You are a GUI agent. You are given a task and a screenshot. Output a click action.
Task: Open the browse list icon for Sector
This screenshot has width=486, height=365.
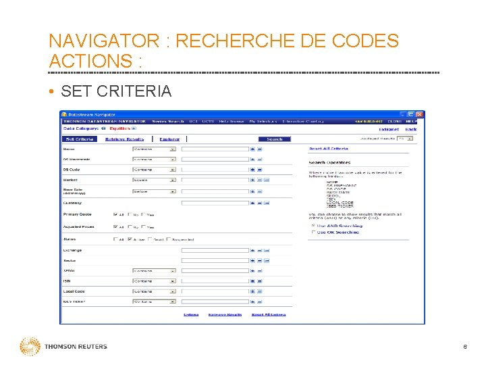(x=267, y=261)
